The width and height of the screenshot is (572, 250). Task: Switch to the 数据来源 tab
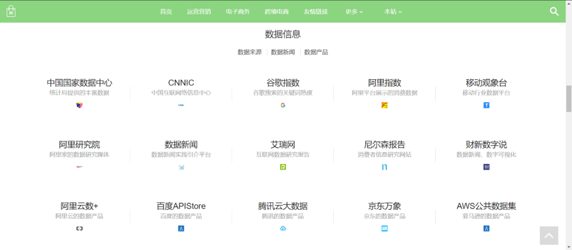249,52
